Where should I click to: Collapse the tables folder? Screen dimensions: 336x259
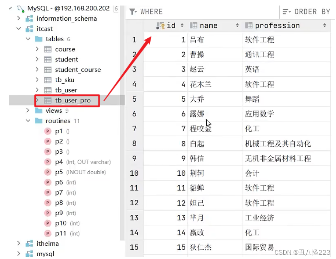click(x=28, y=39)
